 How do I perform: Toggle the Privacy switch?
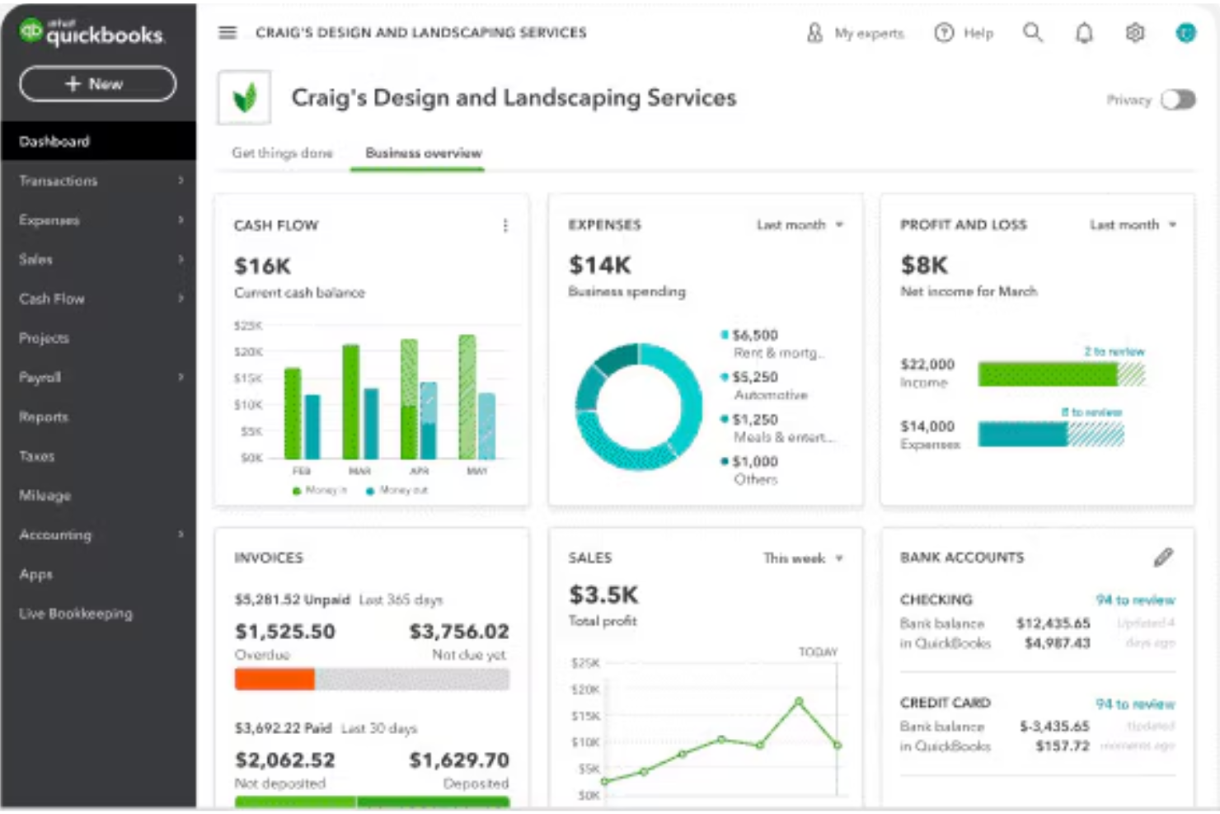point(1178,100)
